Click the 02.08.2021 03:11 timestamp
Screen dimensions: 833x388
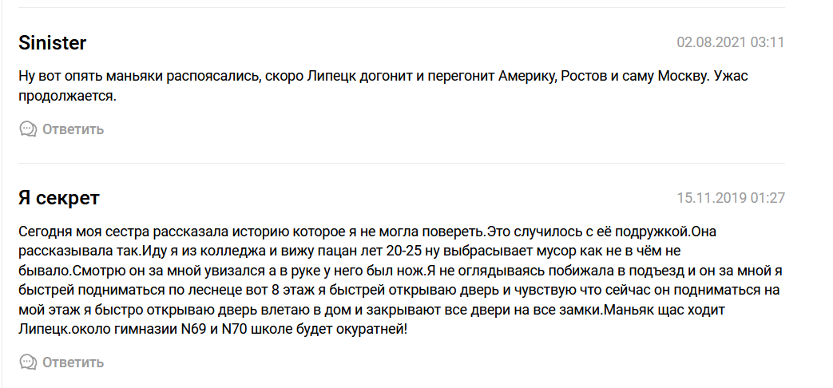[731, 42]
